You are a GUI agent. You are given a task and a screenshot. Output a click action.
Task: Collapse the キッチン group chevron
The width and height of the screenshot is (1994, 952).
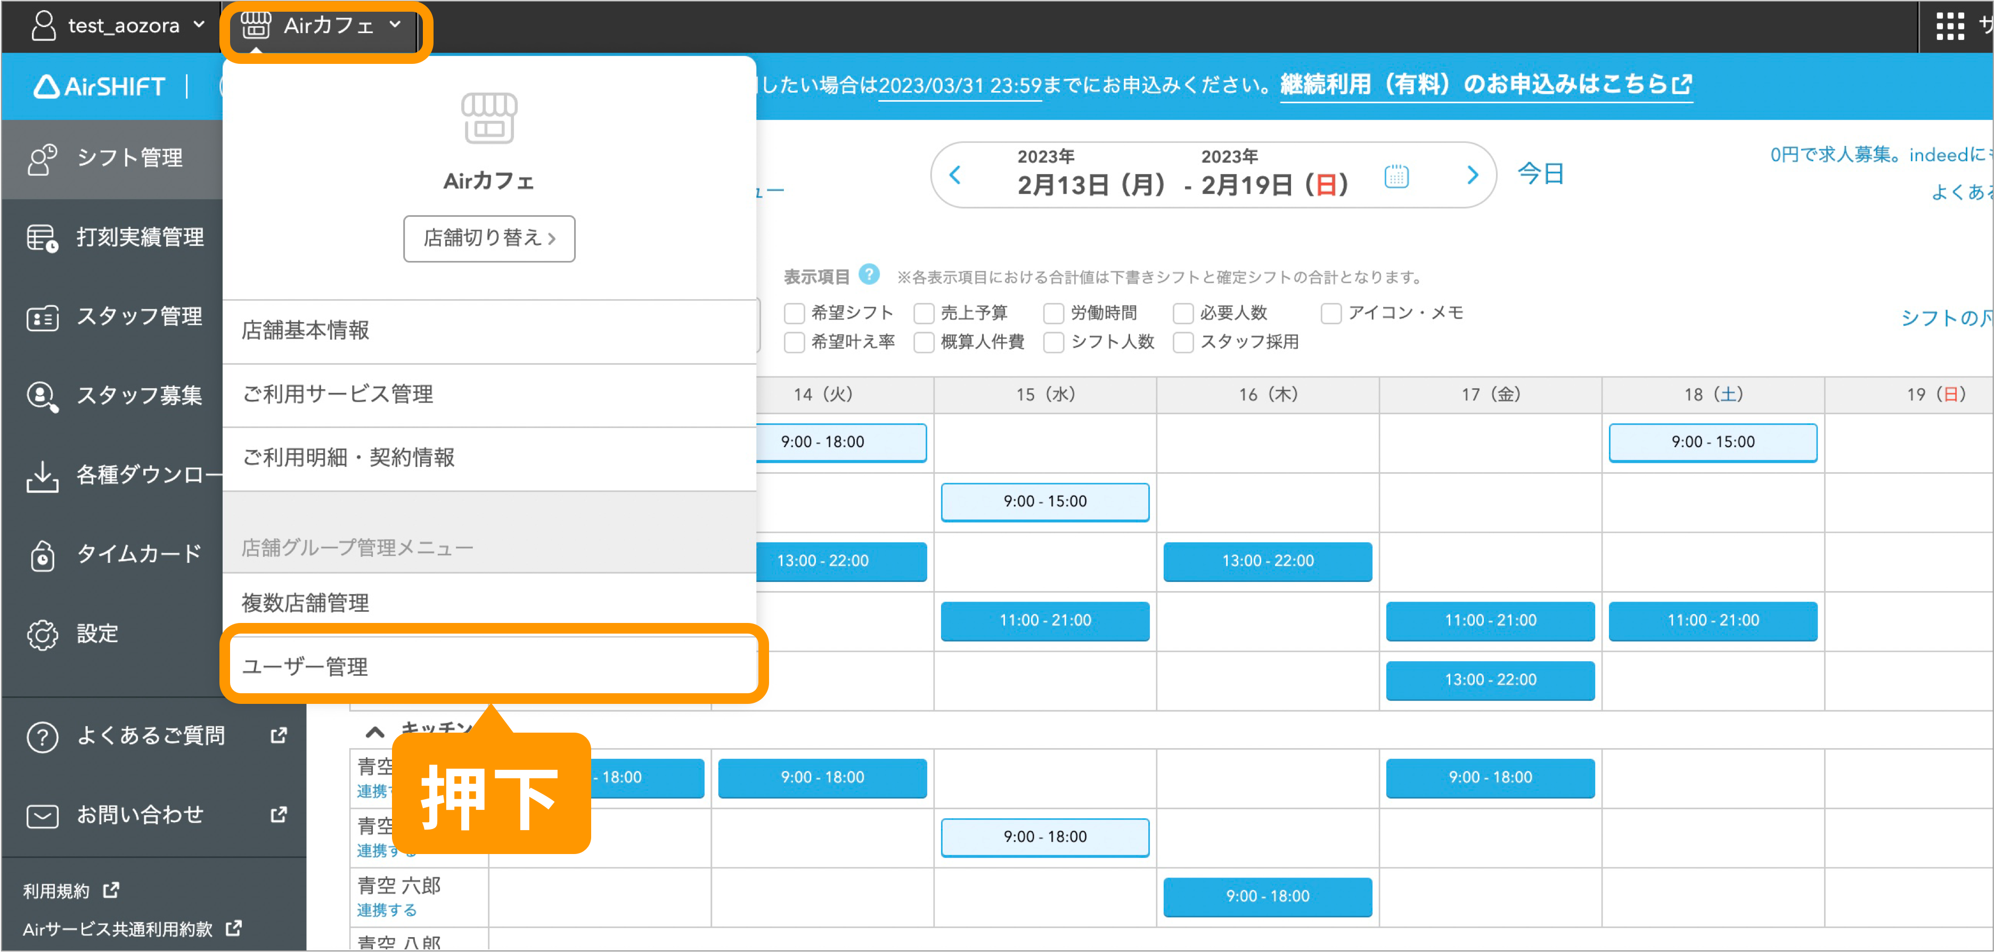point(374,732)
